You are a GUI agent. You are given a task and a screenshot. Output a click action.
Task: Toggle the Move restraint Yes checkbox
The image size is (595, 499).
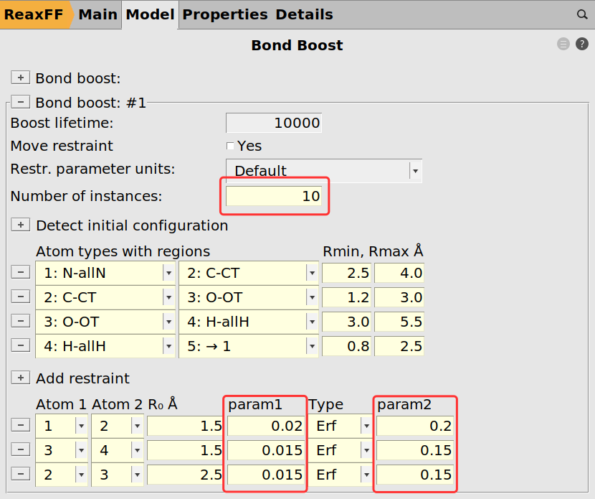tap(230, 146)
